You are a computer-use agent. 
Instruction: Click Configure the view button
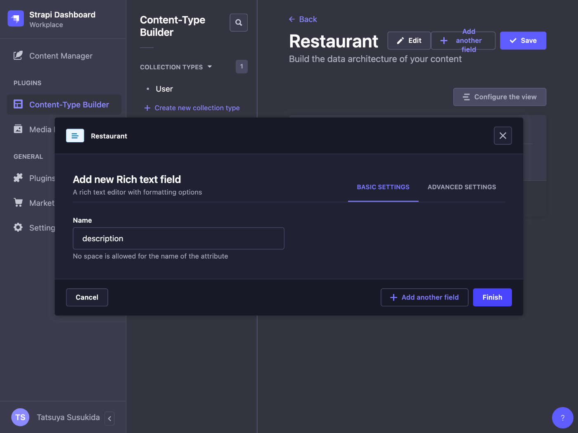pos(500,97)
